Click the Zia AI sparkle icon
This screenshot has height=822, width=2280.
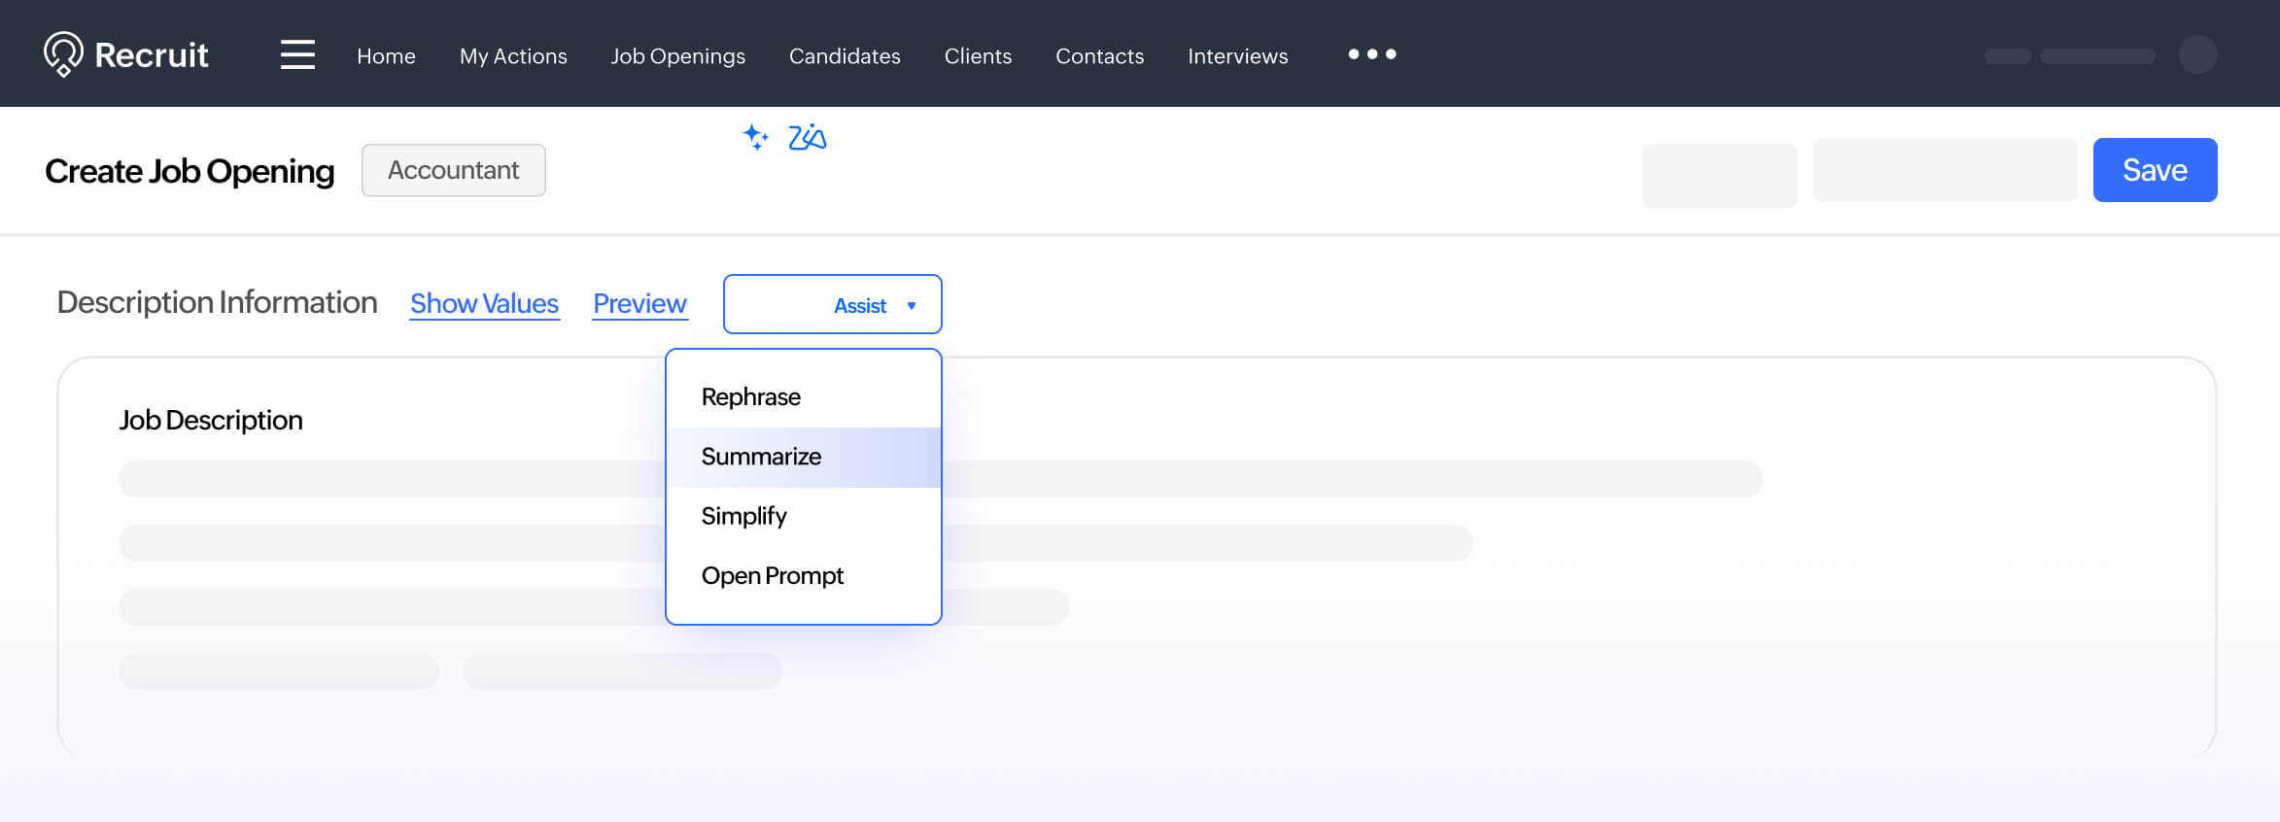point(755,137)
